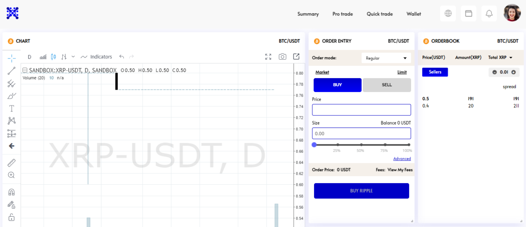Open the notifications bell
The height and width of the screenshot is (227, 526).
pos(489,14)
